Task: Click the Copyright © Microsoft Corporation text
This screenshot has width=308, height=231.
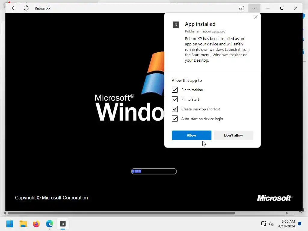Action: (51, 198)
